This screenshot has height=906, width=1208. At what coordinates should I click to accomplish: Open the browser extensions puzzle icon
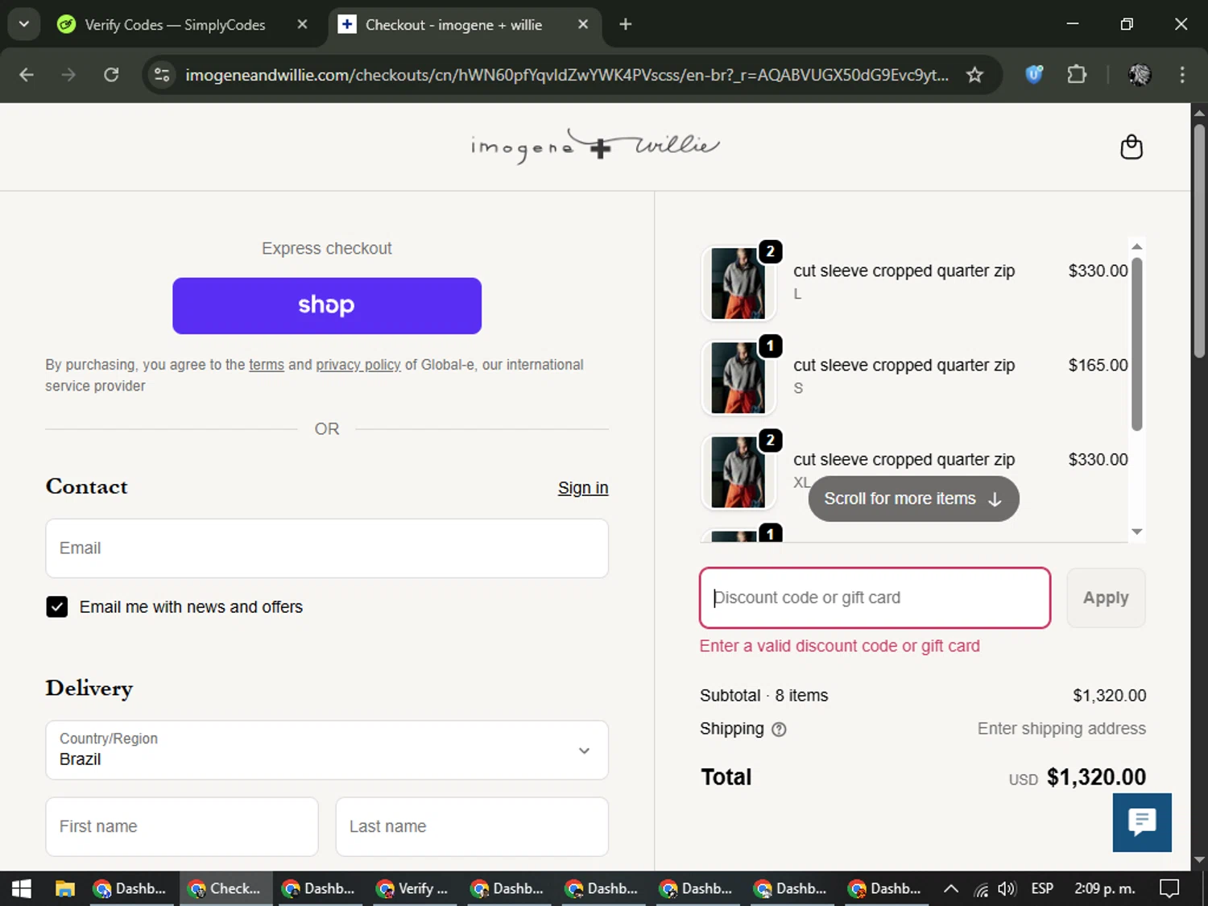pos(1077,75)
